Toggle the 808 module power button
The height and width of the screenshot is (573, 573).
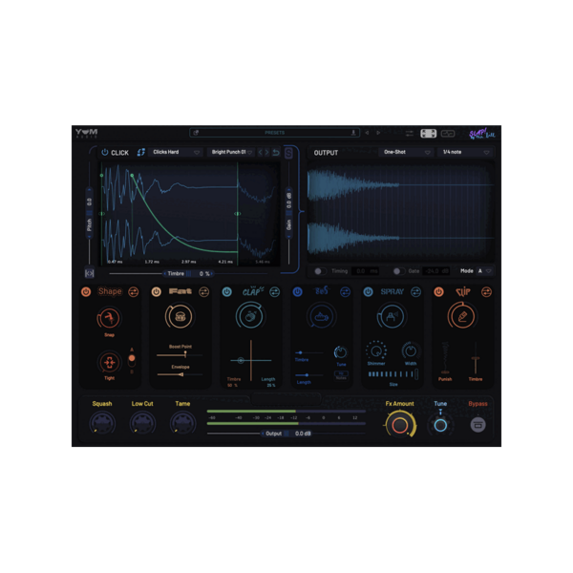(x=297, y=291)
